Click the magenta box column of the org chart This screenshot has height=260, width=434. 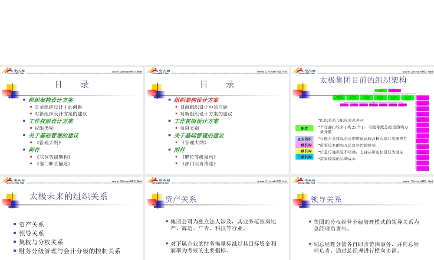[x=423, y=133]
